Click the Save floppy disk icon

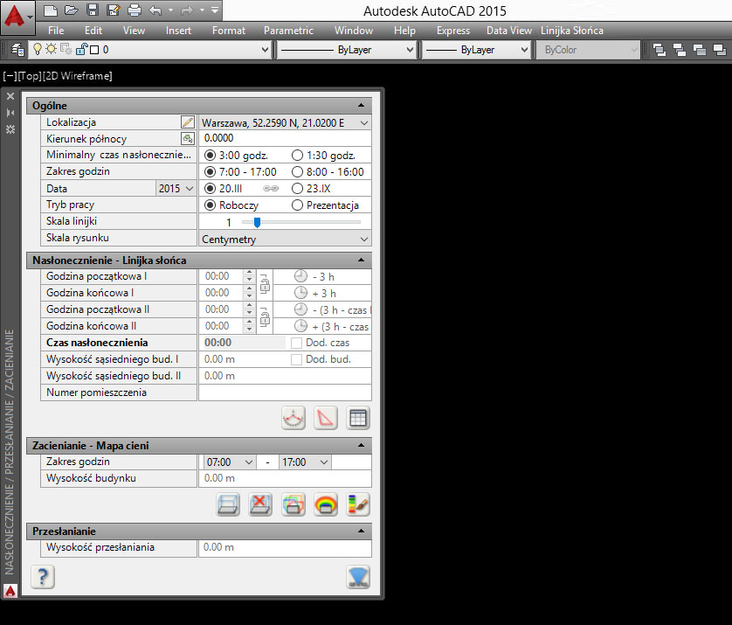[92, 10]
